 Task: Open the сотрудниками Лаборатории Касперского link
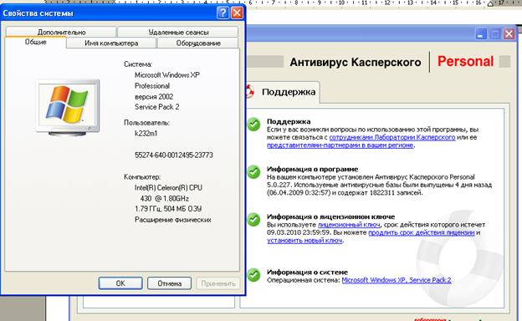(392, 137)
